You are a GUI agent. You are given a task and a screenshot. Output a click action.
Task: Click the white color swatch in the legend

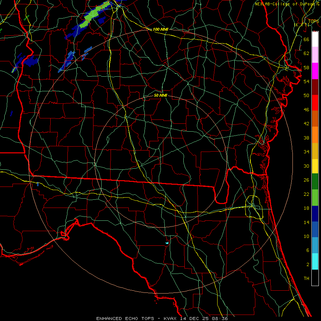click(x=315, y=39)
